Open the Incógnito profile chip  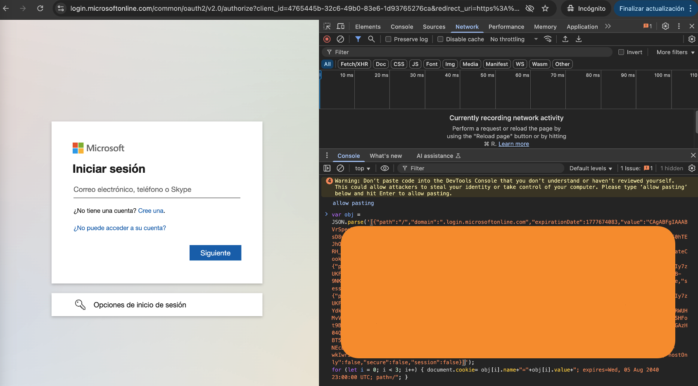pyautogui.click(x=586, y=8)
